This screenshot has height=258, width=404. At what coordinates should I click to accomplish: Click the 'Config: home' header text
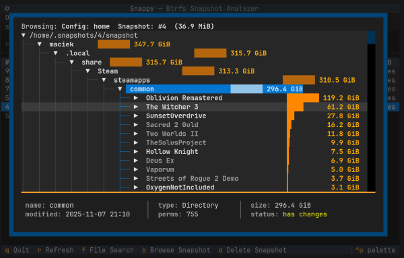pyautogui.click(x=86, y=26)
